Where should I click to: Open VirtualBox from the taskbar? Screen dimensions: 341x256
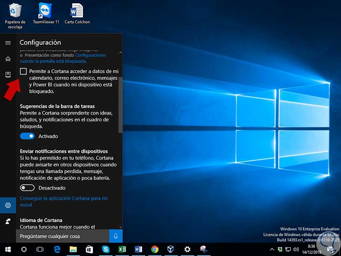coord(171,249)
